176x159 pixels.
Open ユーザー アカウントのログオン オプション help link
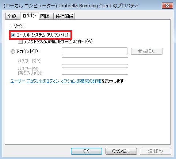(x=56, y=81)
